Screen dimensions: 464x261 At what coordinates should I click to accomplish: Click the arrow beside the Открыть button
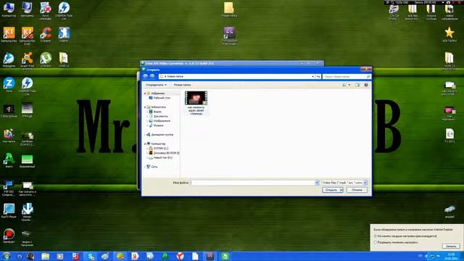coord(341,190)
